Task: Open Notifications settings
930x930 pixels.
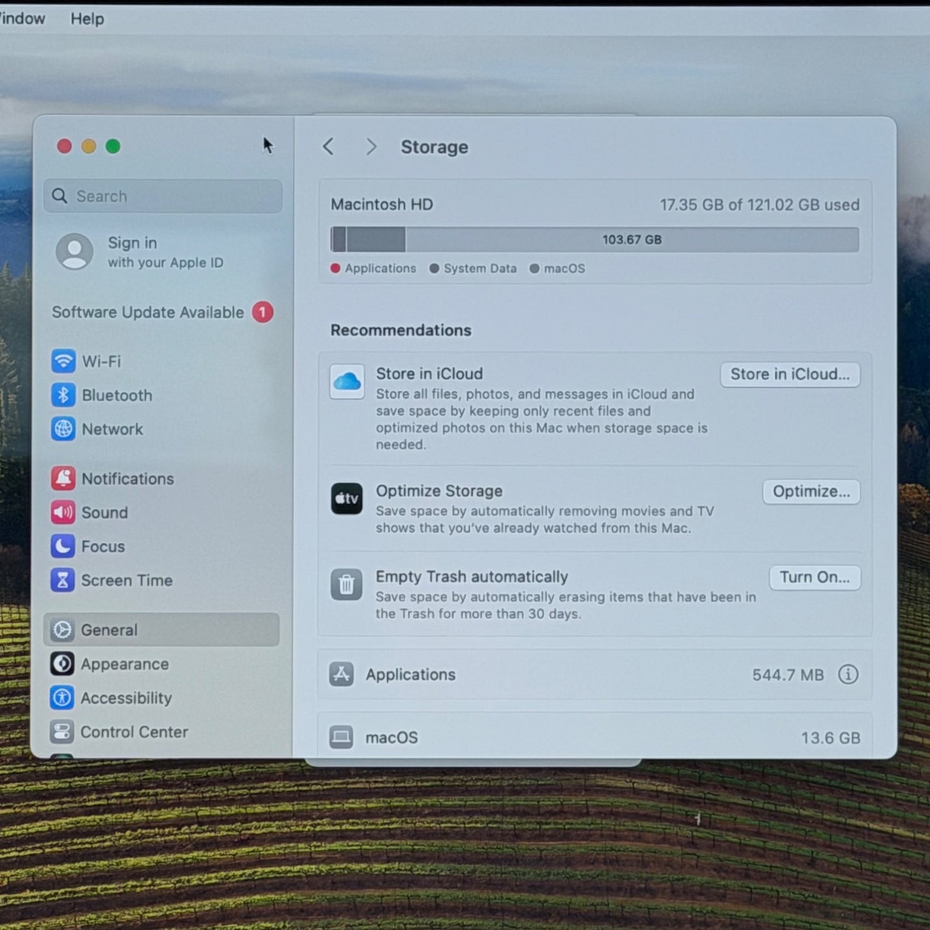Action: (127, 479)
